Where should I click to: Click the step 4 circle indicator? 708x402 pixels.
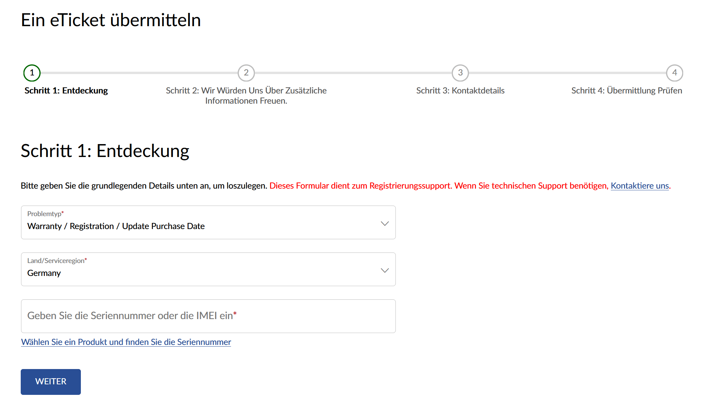point(674,73)
